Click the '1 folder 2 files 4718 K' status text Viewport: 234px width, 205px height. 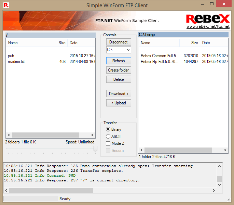157,157
